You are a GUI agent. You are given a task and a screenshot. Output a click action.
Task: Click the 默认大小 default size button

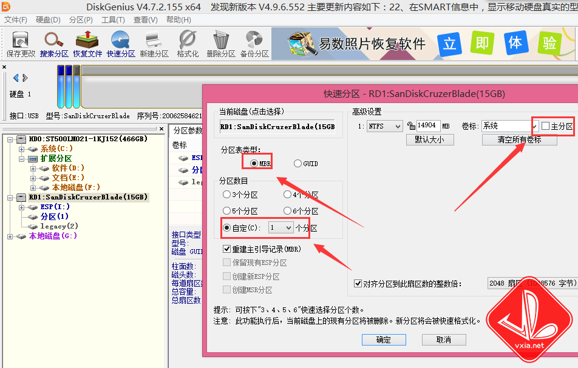430,139
